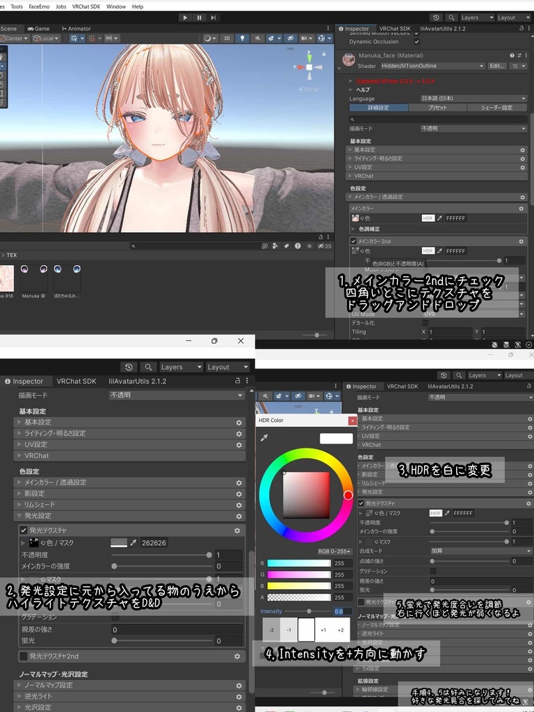
Task: Switch to the Game tab
Action: pos(39,29)
